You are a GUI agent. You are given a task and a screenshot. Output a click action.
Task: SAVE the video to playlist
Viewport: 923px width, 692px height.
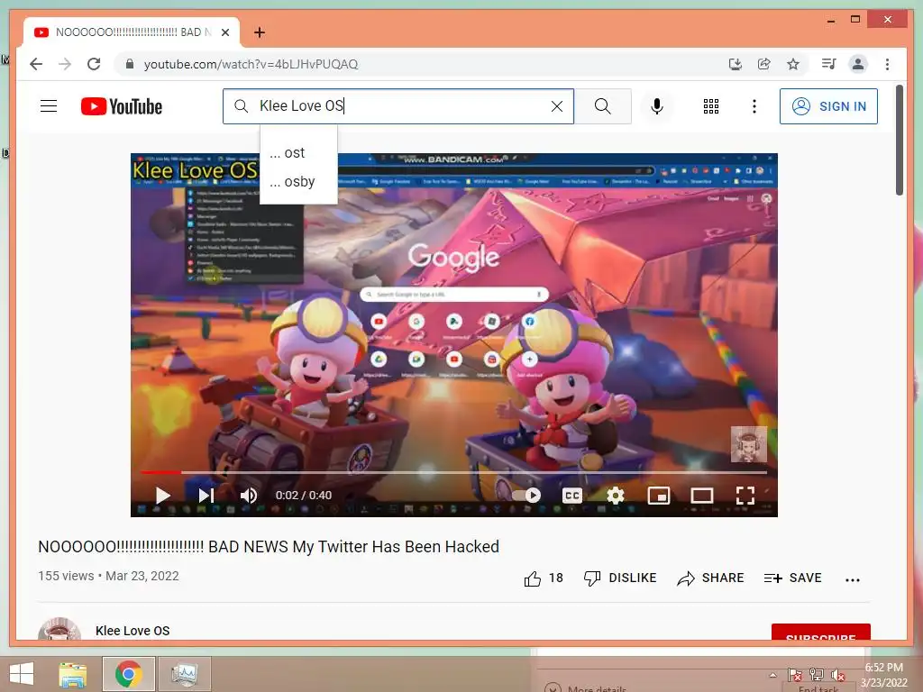[x=792, y=578]
